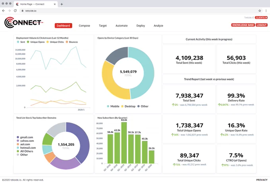Toggle the Desktop legend entry

point(128,106)
